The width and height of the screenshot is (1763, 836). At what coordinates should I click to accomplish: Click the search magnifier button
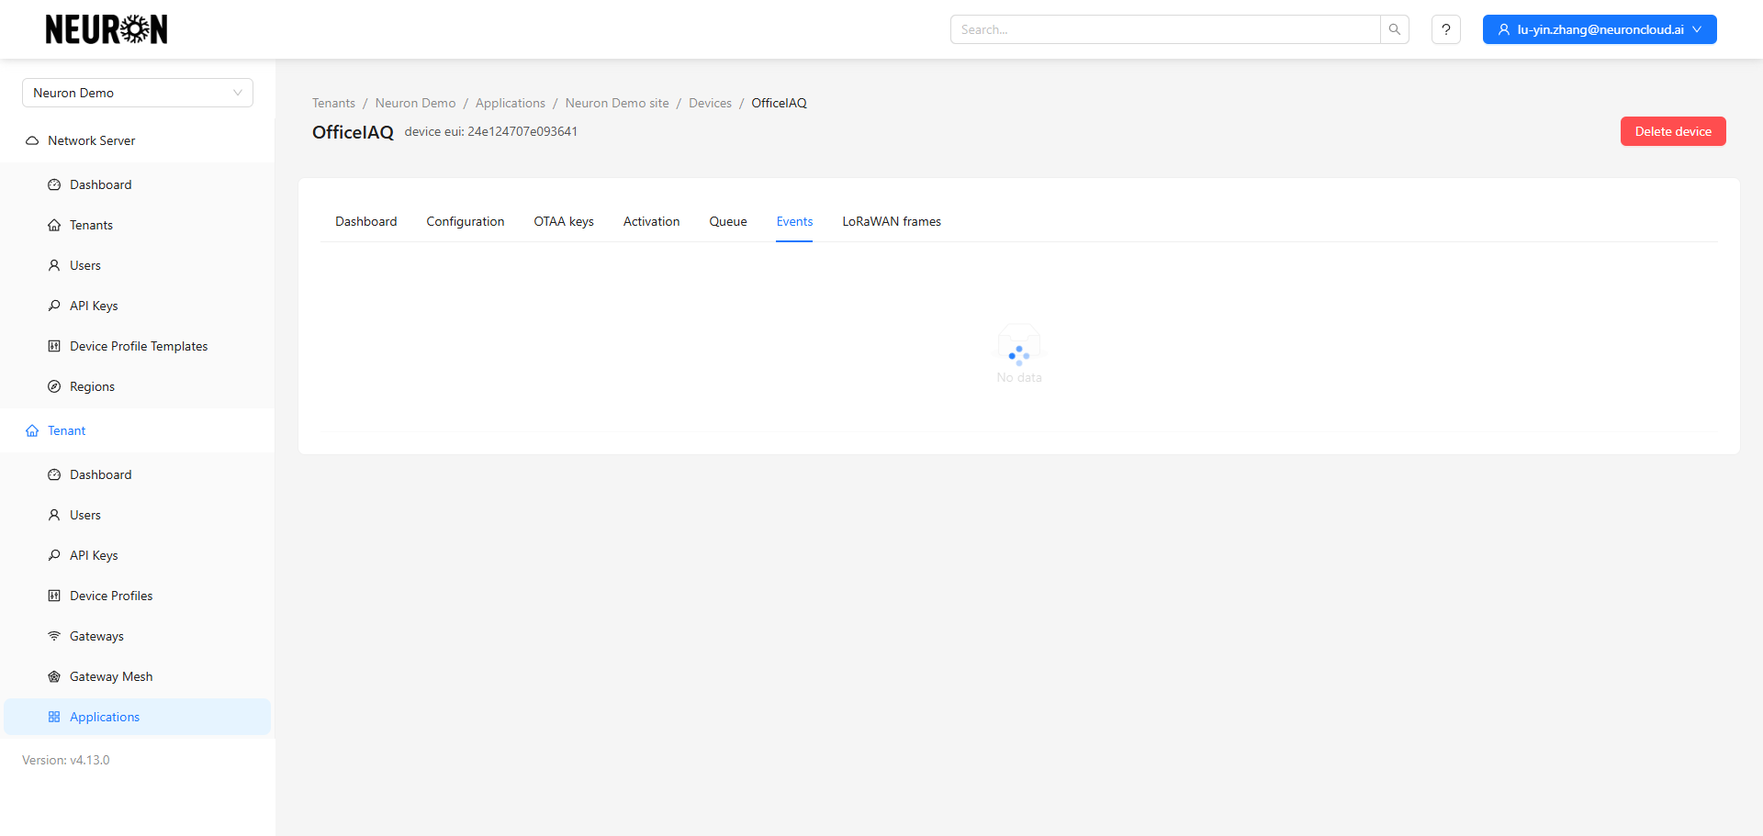(1395, 29)
